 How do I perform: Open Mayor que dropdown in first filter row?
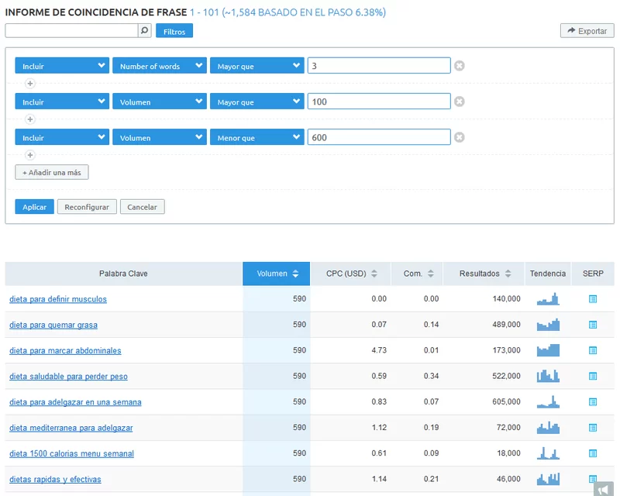(257, 66)
